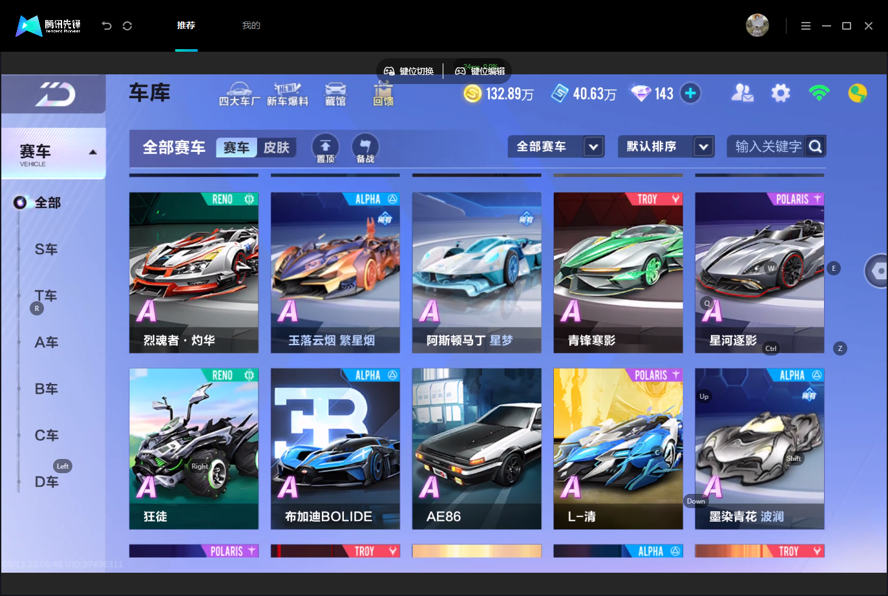
Task: Click the diamond currency icon
Action: coord(641,94)
